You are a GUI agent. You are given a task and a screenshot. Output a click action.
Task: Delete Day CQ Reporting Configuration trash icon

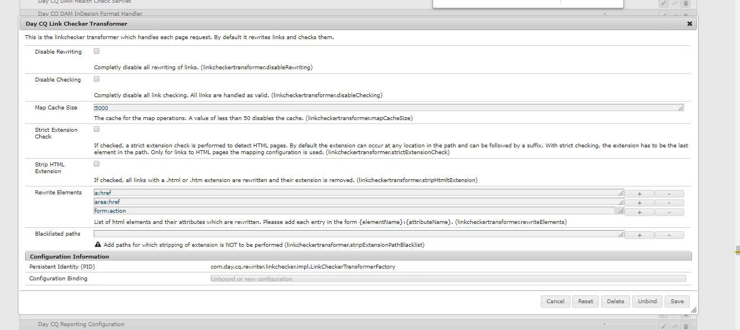[686, 326]
